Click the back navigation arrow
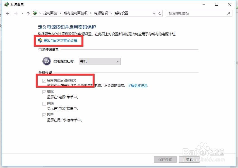This screenshot has width=238, height=168. [x=8, y=13]
